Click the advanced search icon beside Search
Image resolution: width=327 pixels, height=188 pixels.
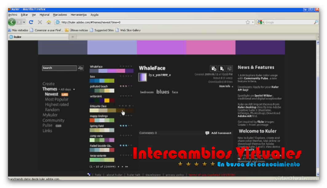tap(80, 68)
